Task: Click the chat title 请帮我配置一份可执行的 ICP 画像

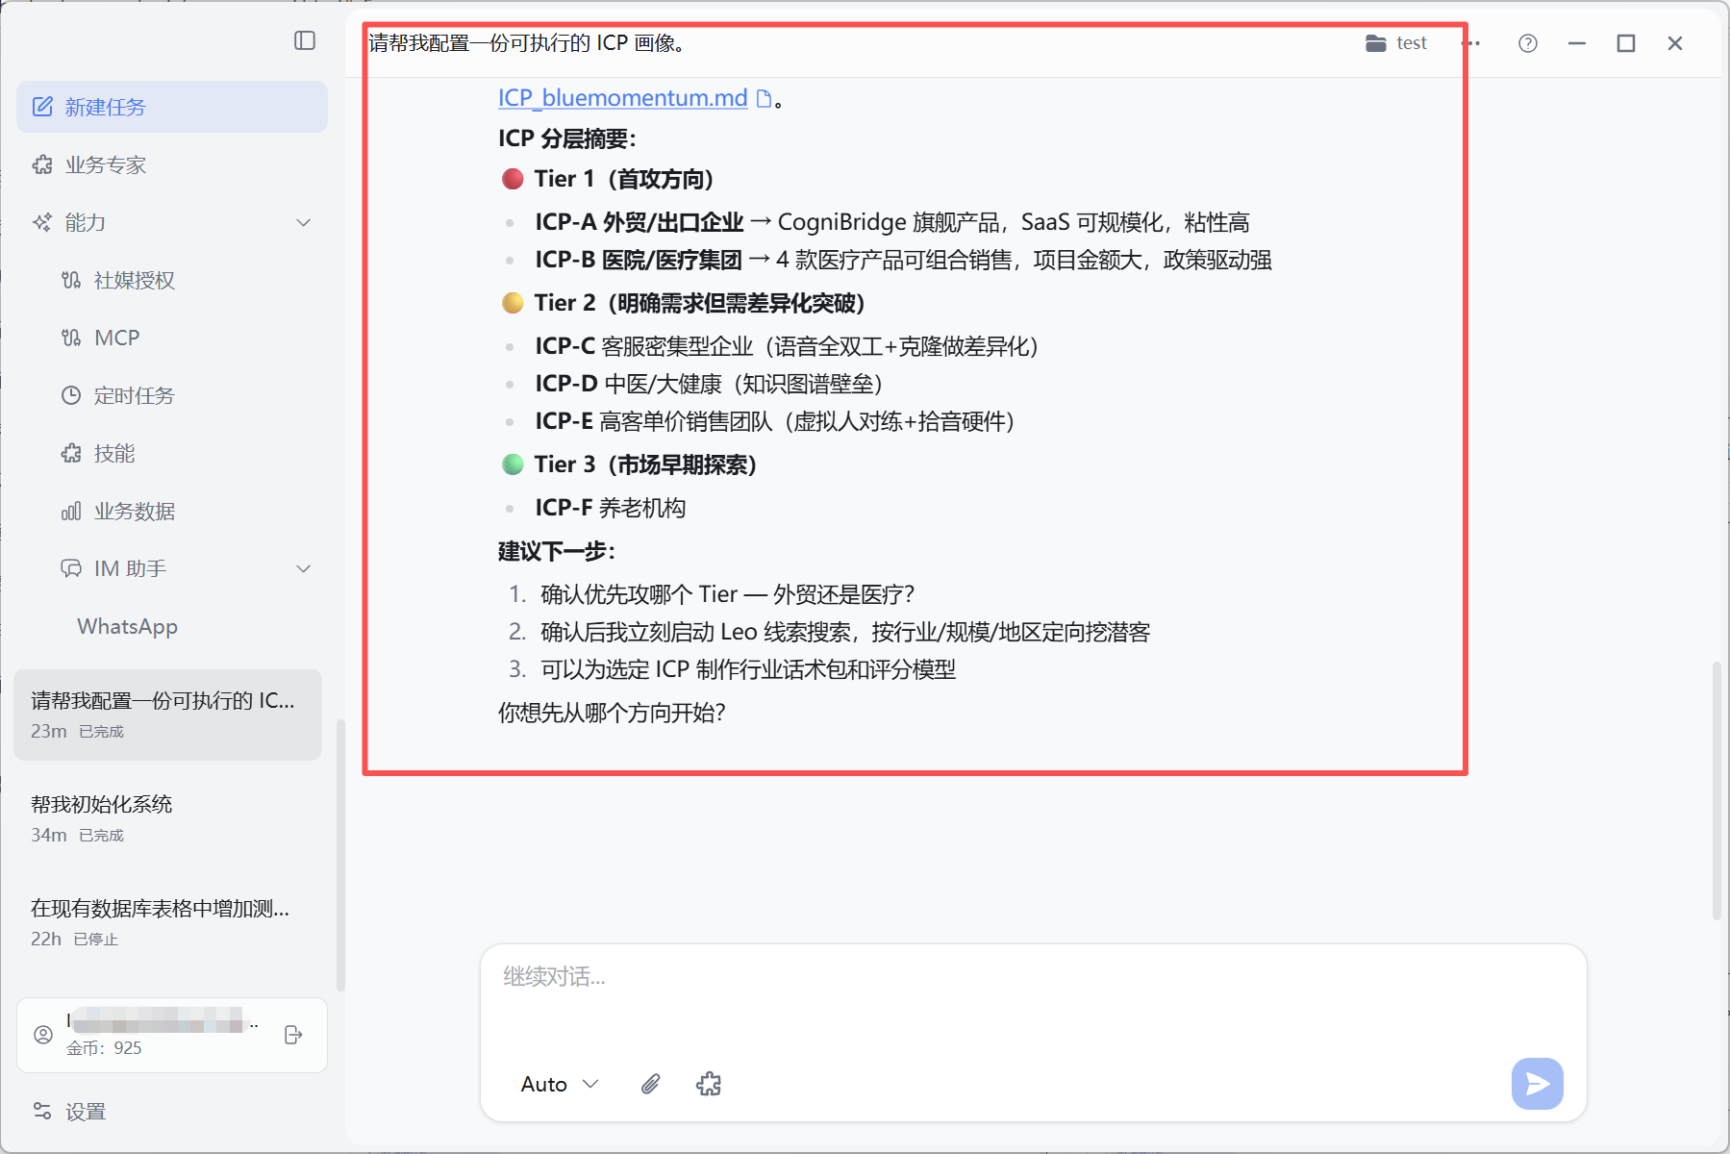Action: click(528, 43)
